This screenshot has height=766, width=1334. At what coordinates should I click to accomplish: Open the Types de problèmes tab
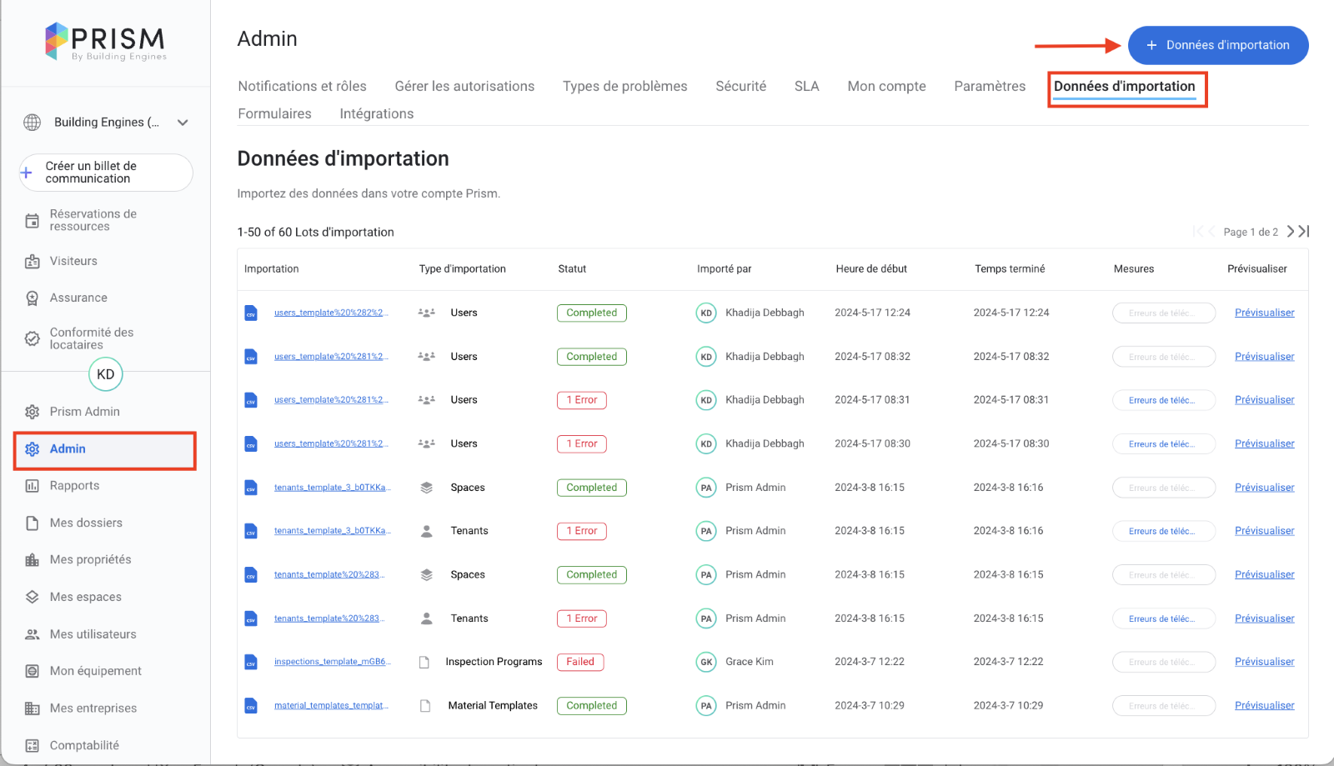(x=624, y=87)
